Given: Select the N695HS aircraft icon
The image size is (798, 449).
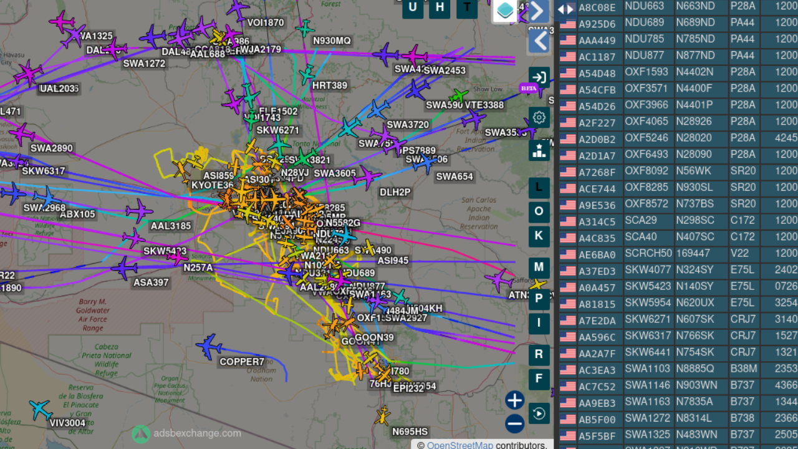Looking at the screenshot, I should [382, 415].
